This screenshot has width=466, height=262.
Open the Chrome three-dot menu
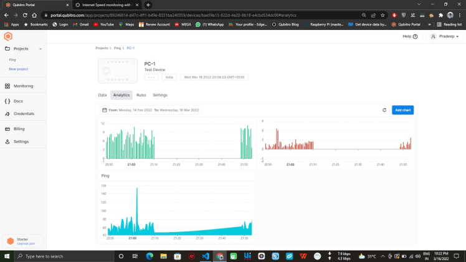(x=460, y=15)
